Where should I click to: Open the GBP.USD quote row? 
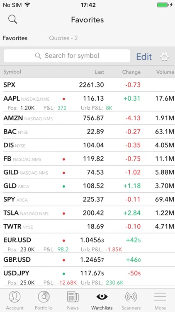(x=87, y=260)
